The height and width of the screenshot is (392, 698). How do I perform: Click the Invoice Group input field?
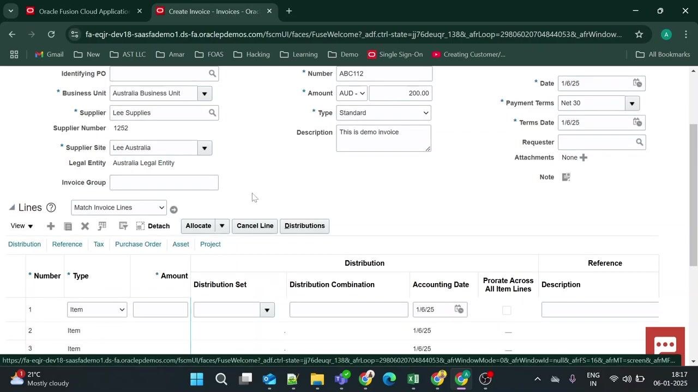(164, 182)
